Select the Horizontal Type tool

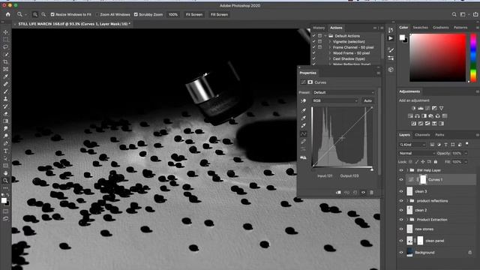tap(5, 151)
